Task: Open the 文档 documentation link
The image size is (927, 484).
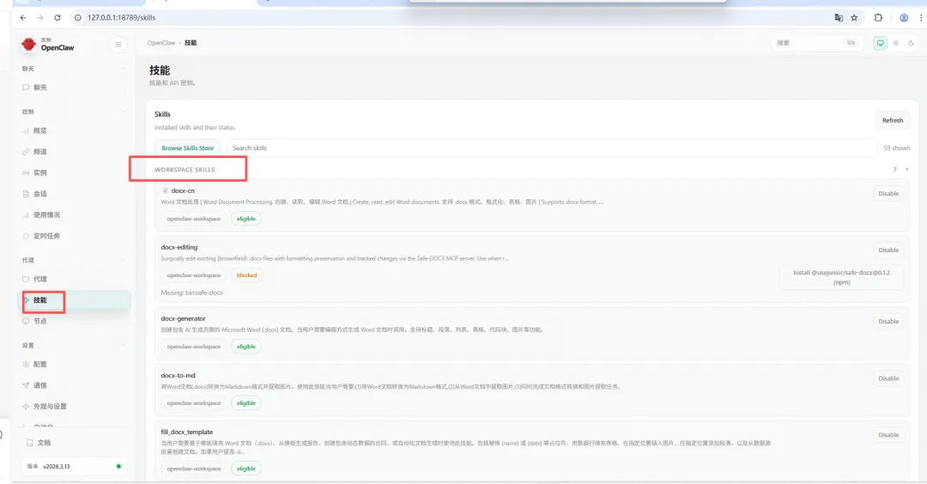Action: pyautogui.click(x=74, y=443)
